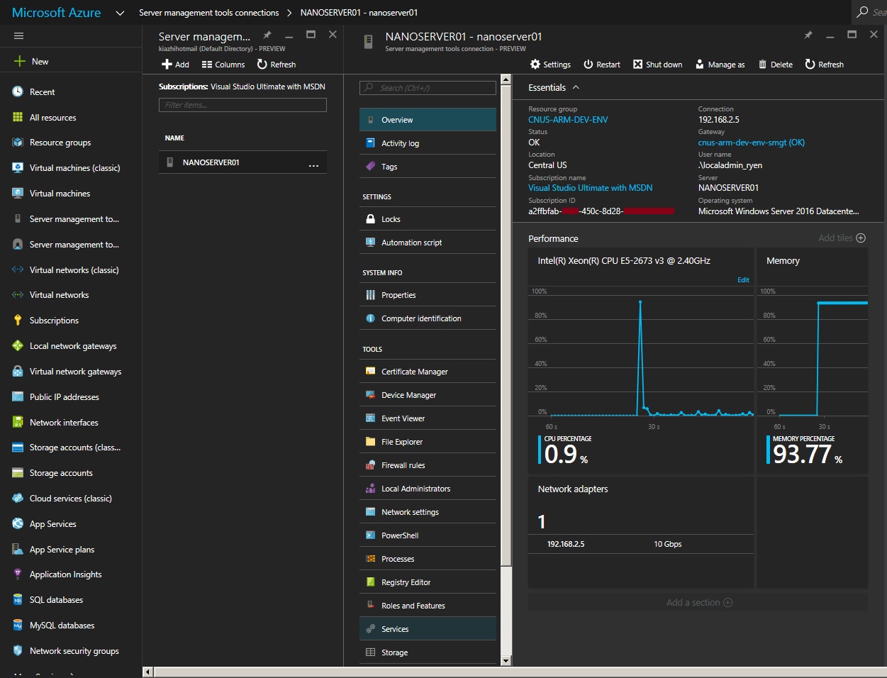887x678 pixels.
Task: Open Services tool
Action: click(x=428, y=629)
